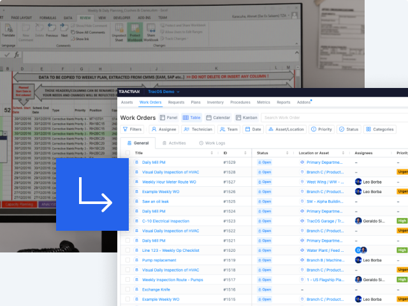Open the Assets tab in TracOS
This screenshot has height=306, width=408.
coord(127,102)
